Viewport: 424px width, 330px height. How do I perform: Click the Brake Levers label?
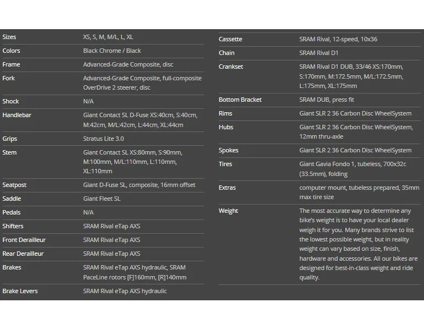click(20, 291)
